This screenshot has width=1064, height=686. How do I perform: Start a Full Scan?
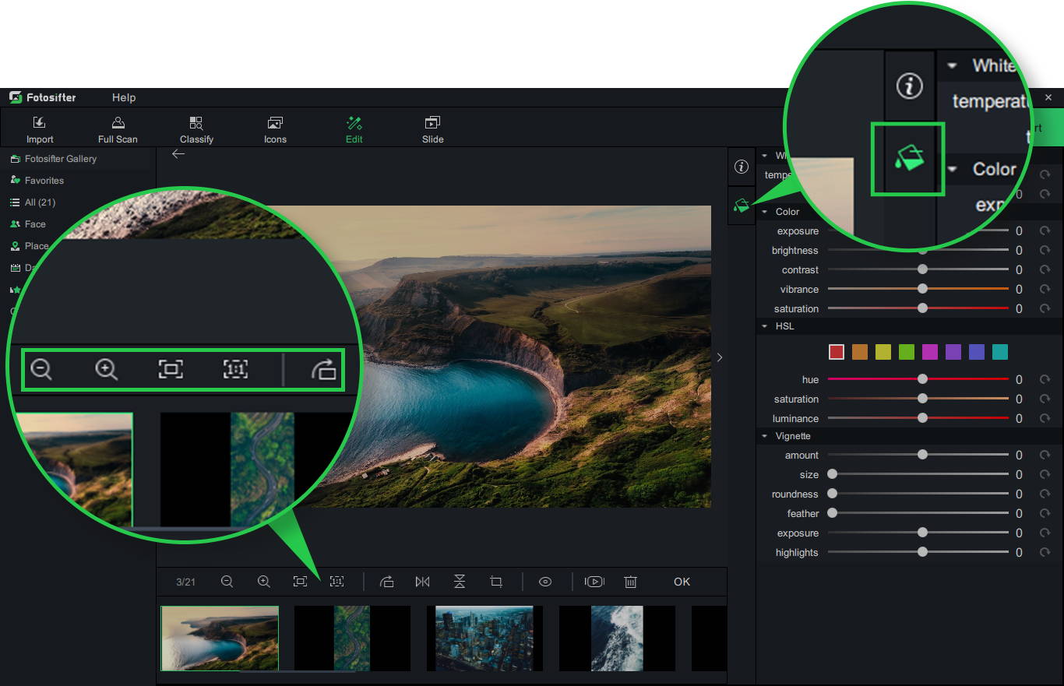click(118, 129)
